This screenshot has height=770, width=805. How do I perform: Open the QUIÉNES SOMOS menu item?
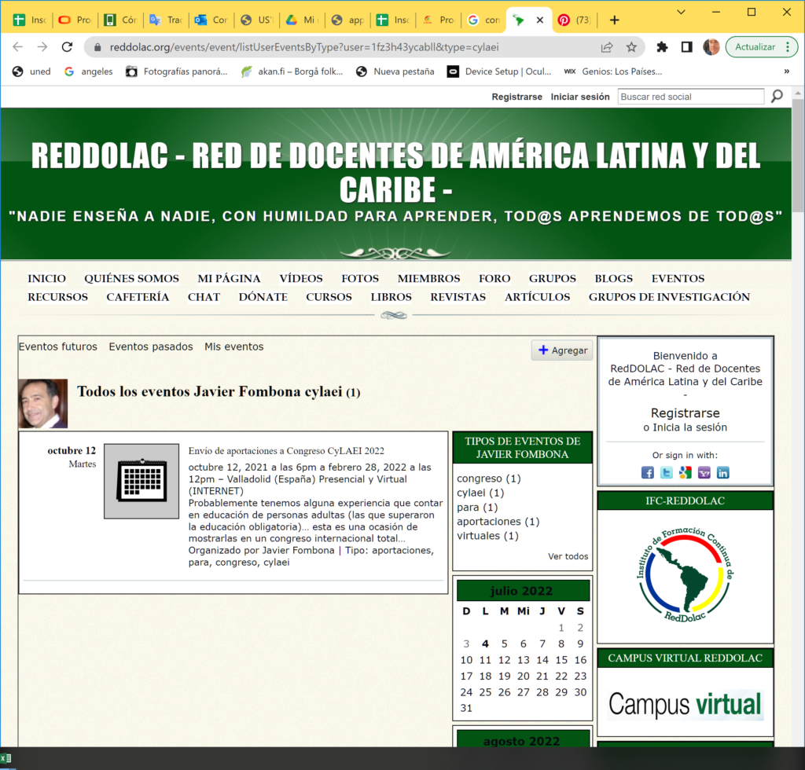(x=131, y=279)
